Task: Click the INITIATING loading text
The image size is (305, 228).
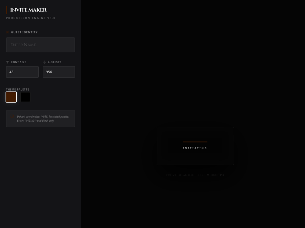Action: coord(195,148)
